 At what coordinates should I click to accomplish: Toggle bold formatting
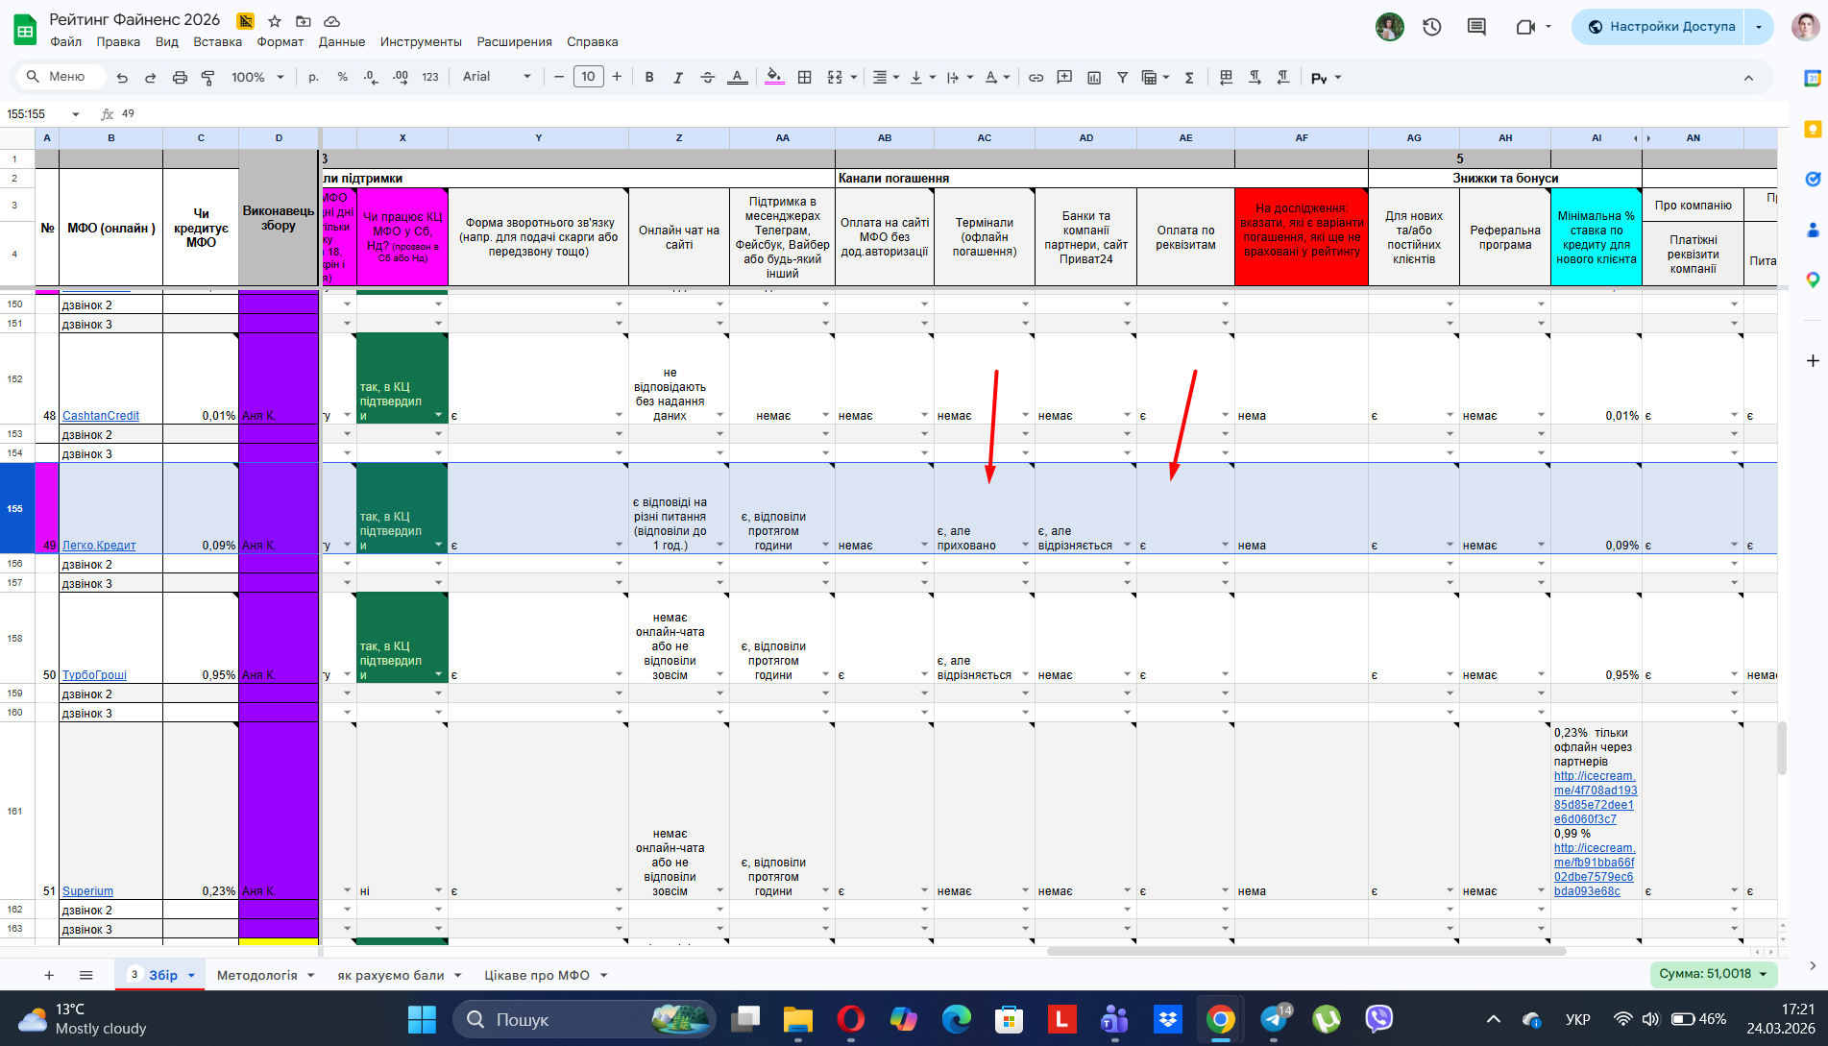click(x=649, y=78)
